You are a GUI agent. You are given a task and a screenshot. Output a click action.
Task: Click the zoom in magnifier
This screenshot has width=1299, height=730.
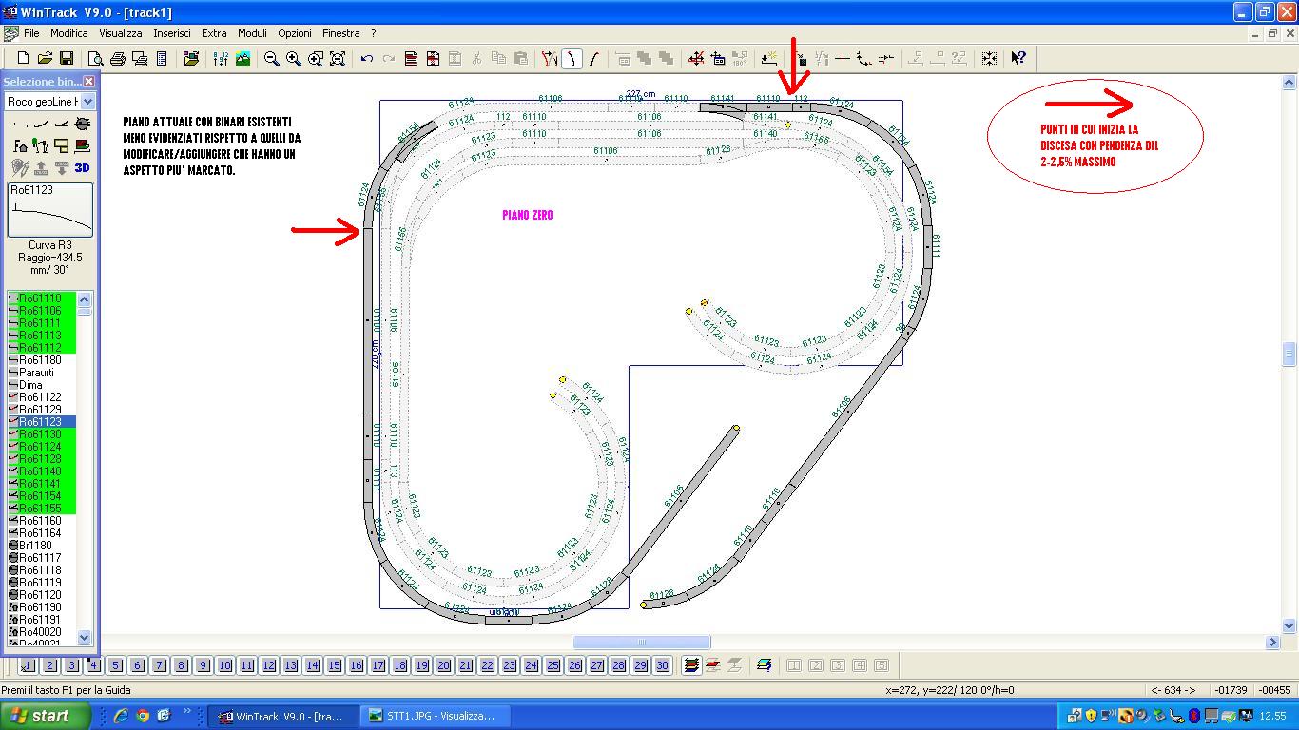pyautogui.click(x=294, y=59)
